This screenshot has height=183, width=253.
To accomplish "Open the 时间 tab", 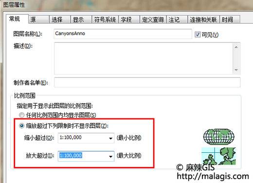I will (x=230, y=19).
